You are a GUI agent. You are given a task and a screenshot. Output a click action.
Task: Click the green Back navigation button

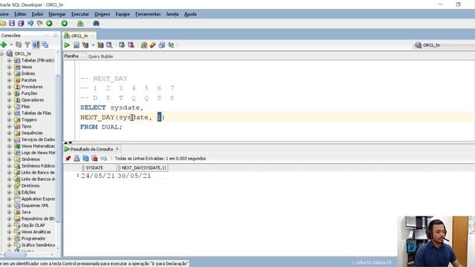[50, 23]
